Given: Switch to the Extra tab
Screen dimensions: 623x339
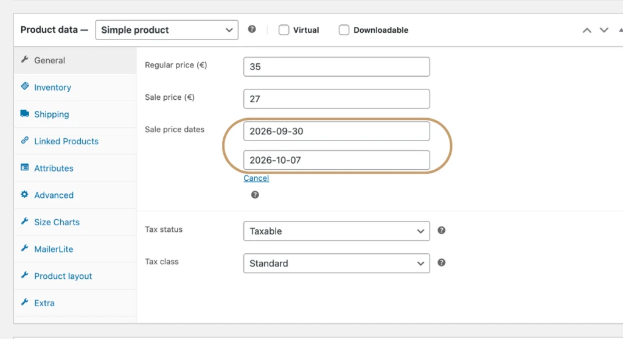Looking at the screenshot, I should point(75,303).
